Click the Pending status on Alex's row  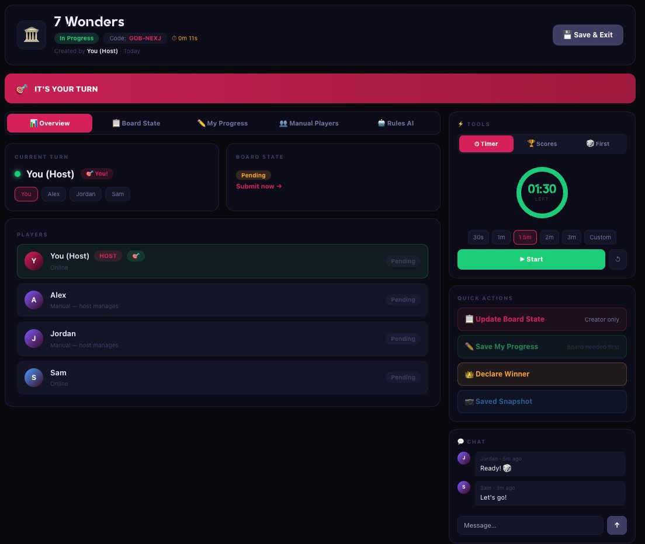(403, 300)
